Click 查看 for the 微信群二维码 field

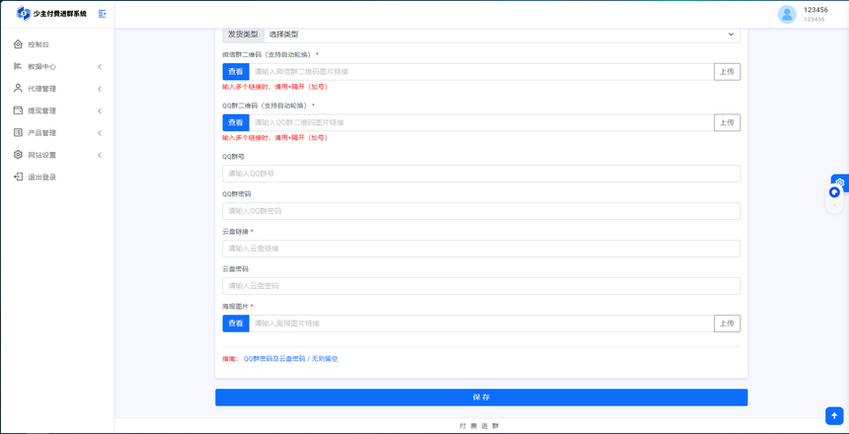pos(236,71)
